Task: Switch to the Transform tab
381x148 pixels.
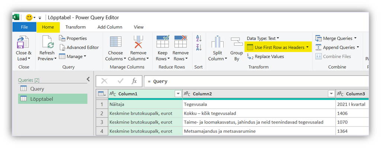Action: click(x=76, y=27)
